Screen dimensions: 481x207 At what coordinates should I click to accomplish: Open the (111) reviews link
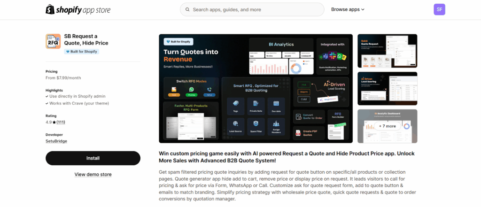point(61,122)
